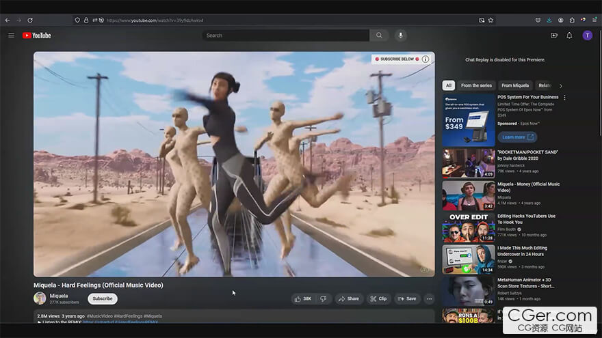Start voice search with the microphone icon

point(401,36)
